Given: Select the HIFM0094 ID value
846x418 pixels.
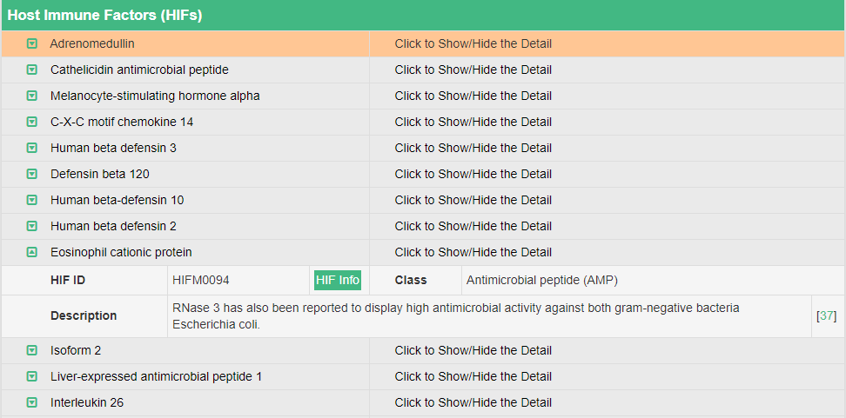Looking at the screenshot, I should [x=201, y=280].
